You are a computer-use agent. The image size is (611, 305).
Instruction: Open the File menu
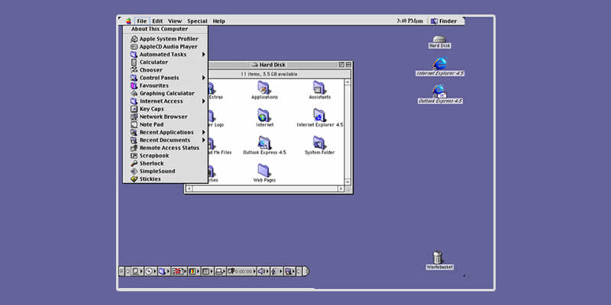(x=142, y=21)
